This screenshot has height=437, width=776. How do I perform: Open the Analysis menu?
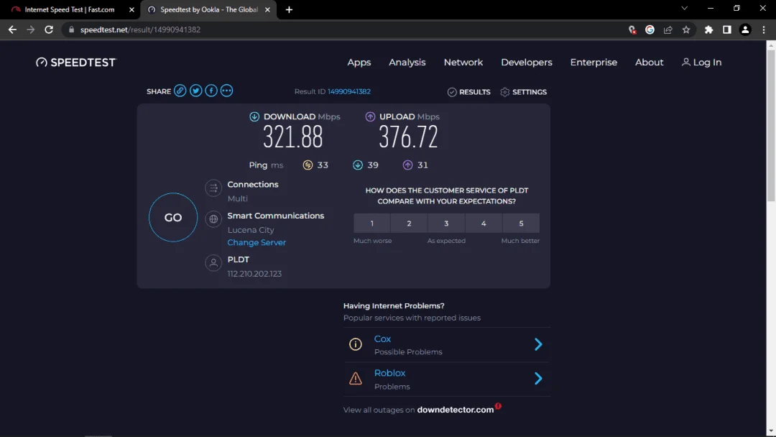(x=407, y=63)
